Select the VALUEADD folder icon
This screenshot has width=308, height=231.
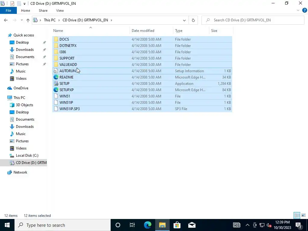56,64
